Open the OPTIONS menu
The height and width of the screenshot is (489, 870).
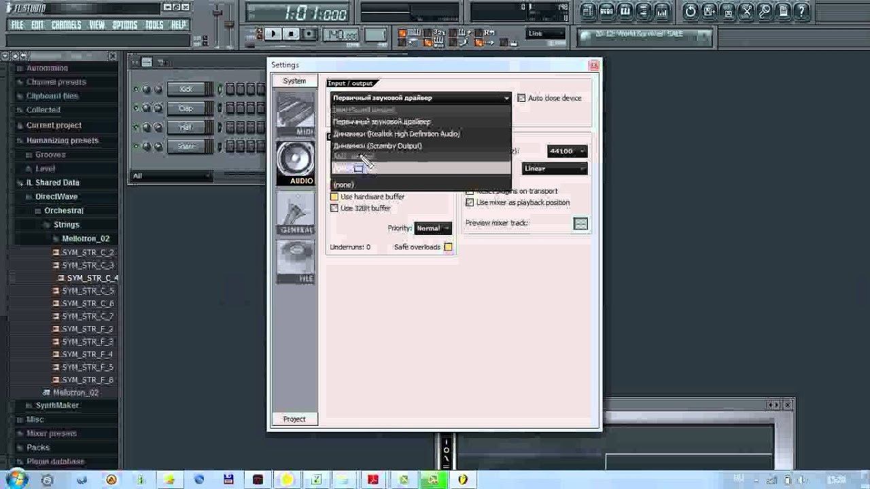pos(125,25)
